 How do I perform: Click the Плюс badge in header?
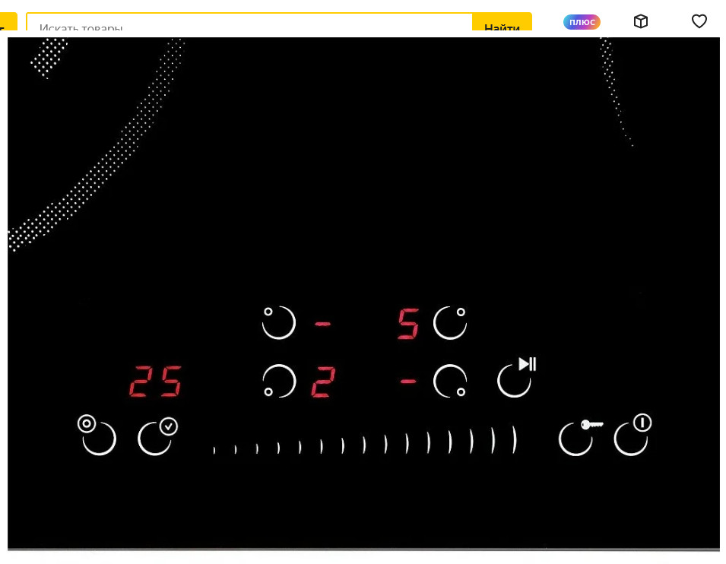click(582, 22)
